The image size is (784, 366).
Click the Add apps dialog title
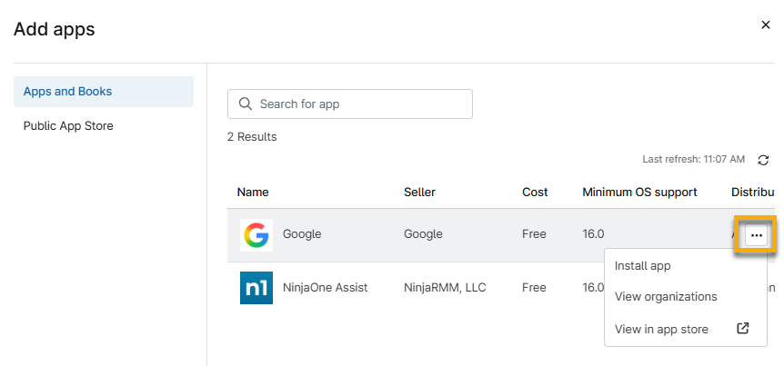[54, 29]
